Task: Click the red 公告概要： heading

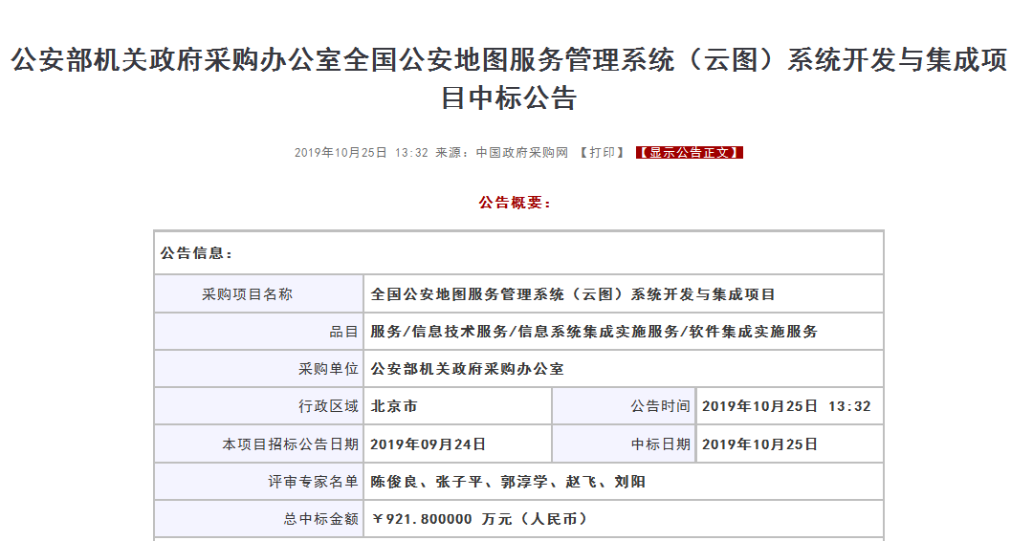Action: [x=515, y=203]
